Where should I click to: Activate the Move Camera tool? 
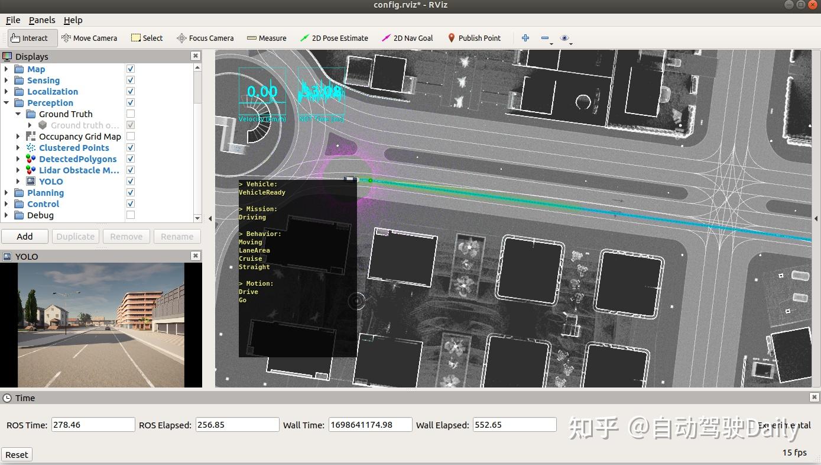coord(89,38)
